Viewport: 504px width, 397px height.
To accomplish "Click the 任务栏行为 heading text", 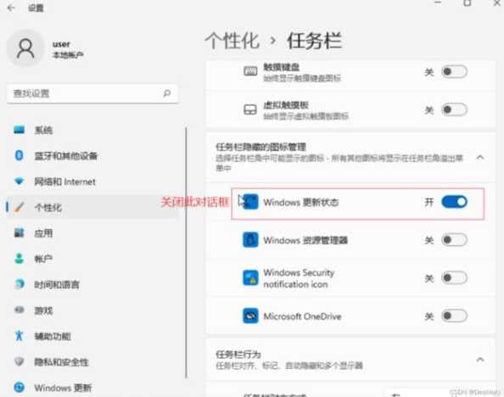I will (238, 355).
